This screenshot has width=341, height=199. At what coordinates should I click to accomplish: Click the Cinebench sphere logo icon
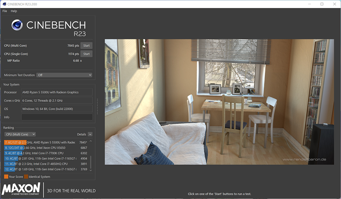17,25
